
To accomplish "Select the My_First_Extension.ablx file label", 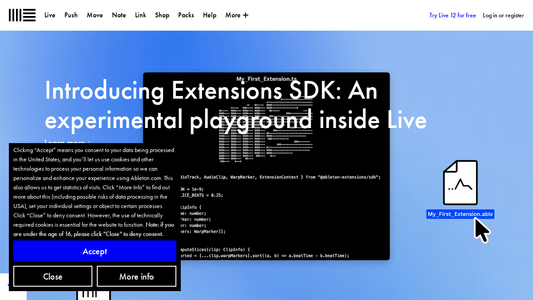I will (x=460, y=214).
